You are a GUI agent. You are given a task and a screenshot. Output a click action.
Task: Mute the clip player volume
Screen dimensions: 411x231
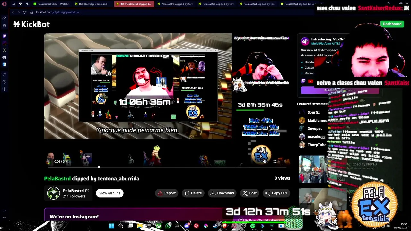[265, 161]
